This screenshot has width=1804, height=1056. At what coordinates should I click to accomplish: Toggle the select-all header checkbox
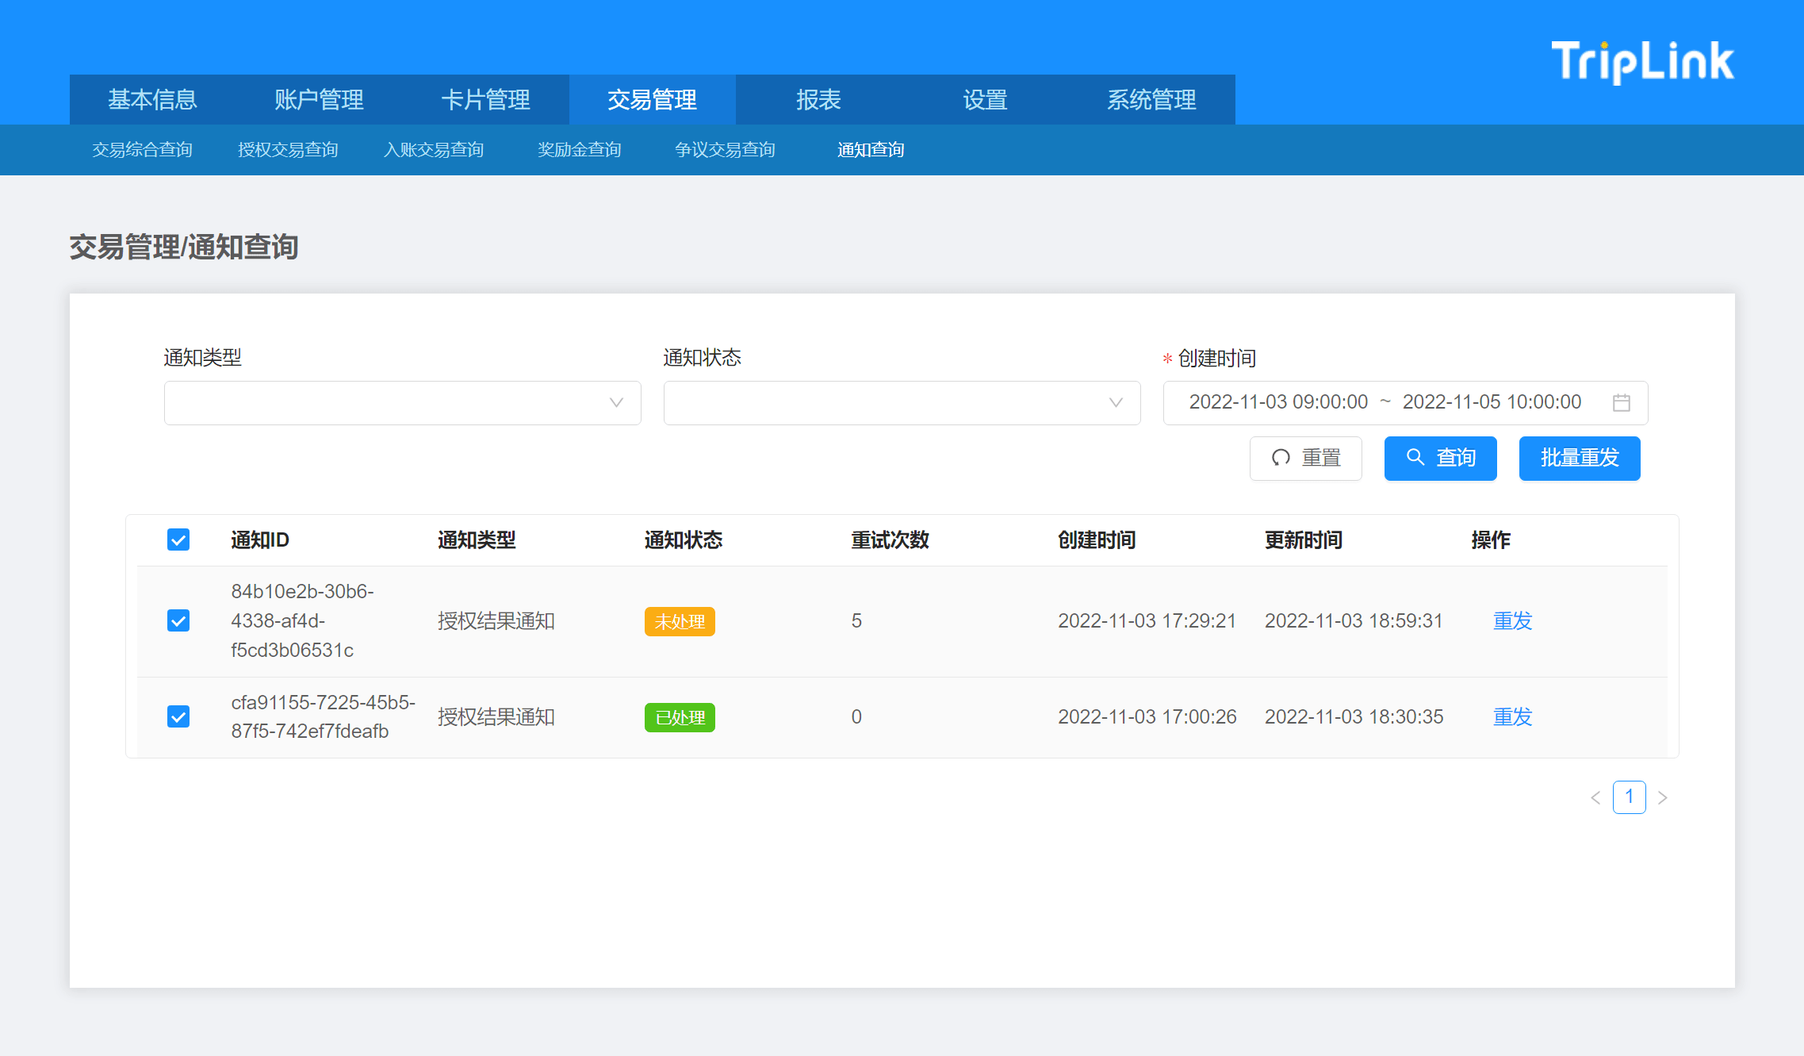point(178,540)
